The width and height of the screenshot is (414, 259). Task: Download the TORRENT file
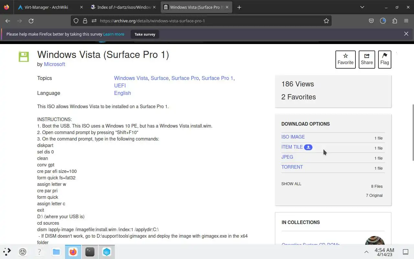point(292,167)
